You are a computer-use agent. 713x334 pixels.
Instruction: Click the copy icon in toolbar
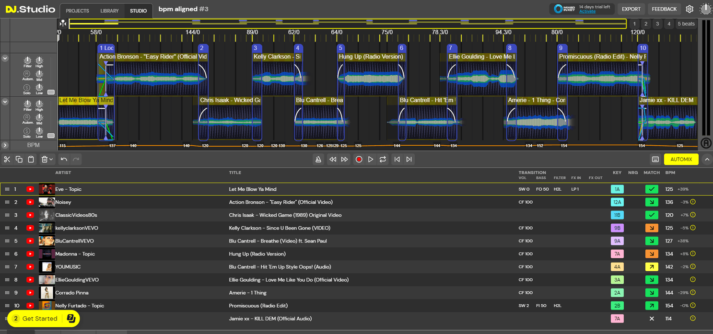pos(19,159)
